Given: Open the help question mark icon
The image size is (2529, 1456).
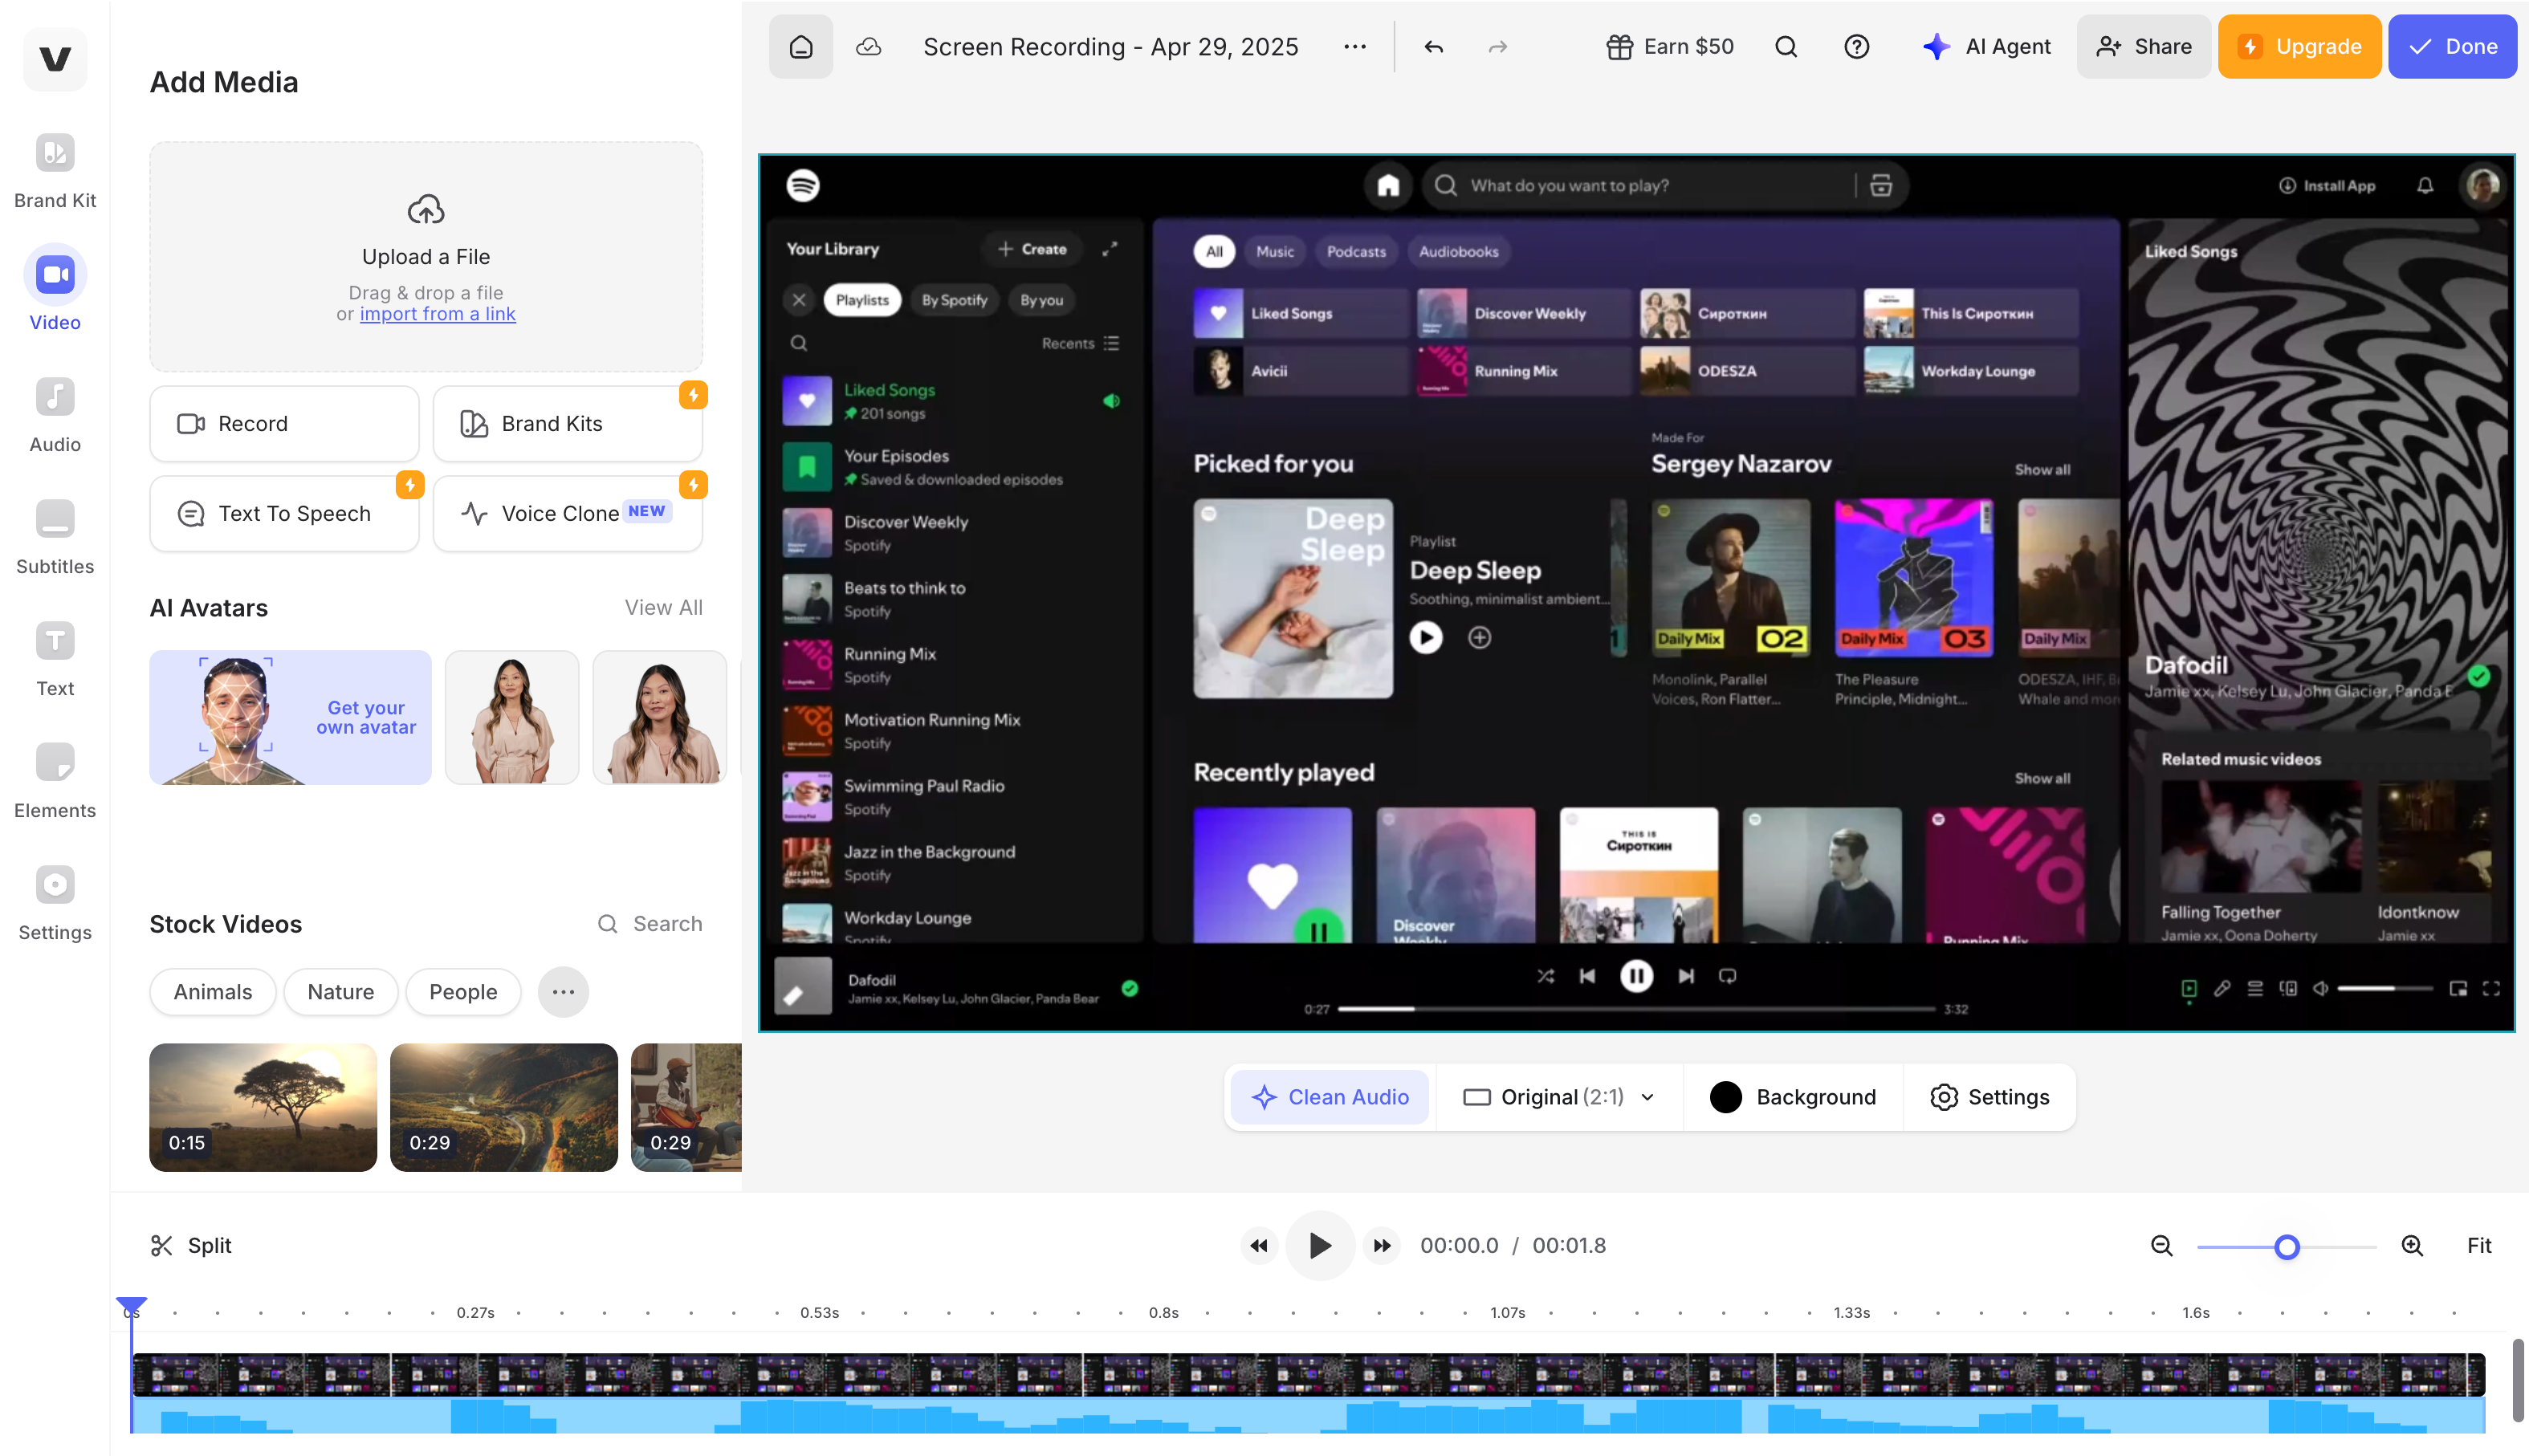Looking at the screenshot, I should 1856,47.
